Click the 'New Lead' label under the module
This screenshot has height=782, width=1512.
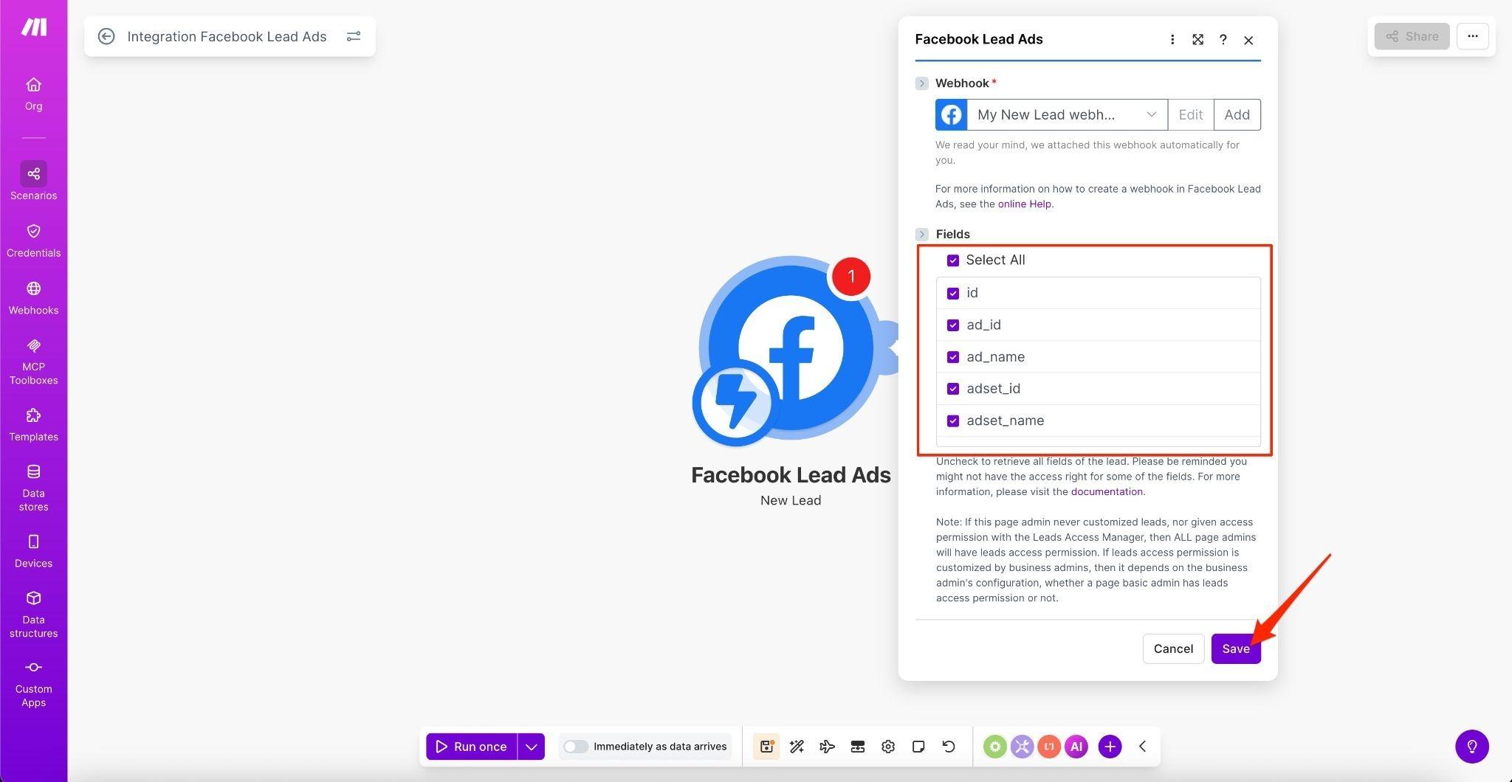tap(791, 500)
